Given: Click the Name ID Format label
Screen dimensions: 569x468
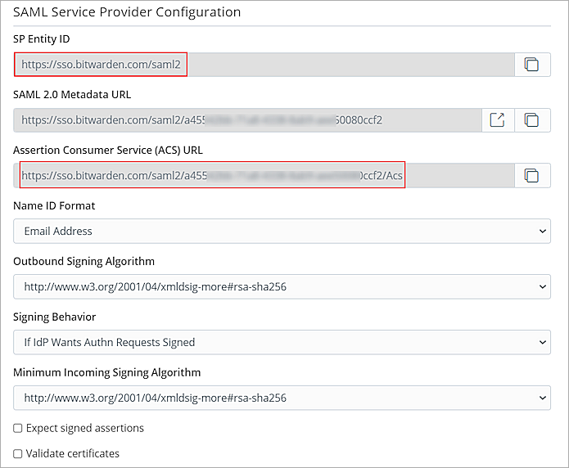Looking at the screenshot, I should coord(54,205).
